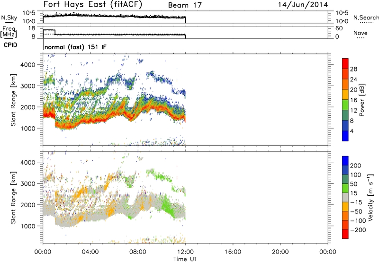The width and height of the screenshot is (379, 262).
Task: Click the 'N.Search' legend label
Action: click(x=366, y=17)
